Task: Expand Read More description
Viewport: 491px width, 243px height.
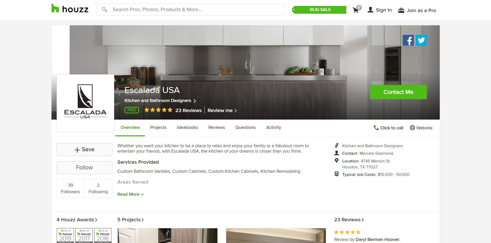Action: [130, 194]
